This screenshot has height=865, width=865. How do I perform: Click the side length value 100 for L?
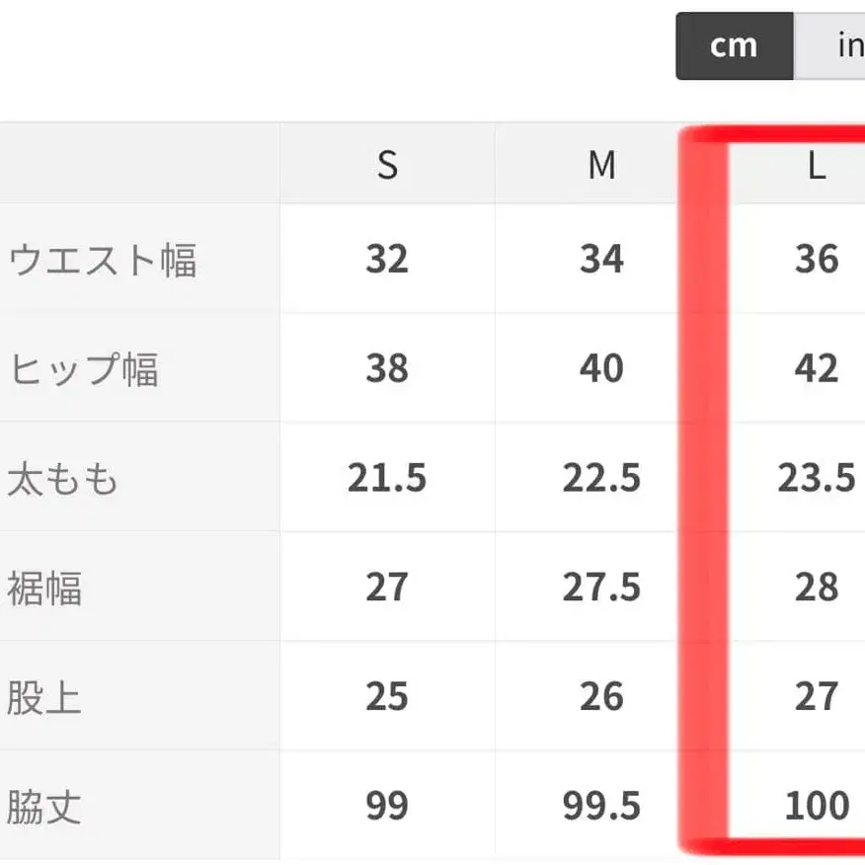(817, 807)
